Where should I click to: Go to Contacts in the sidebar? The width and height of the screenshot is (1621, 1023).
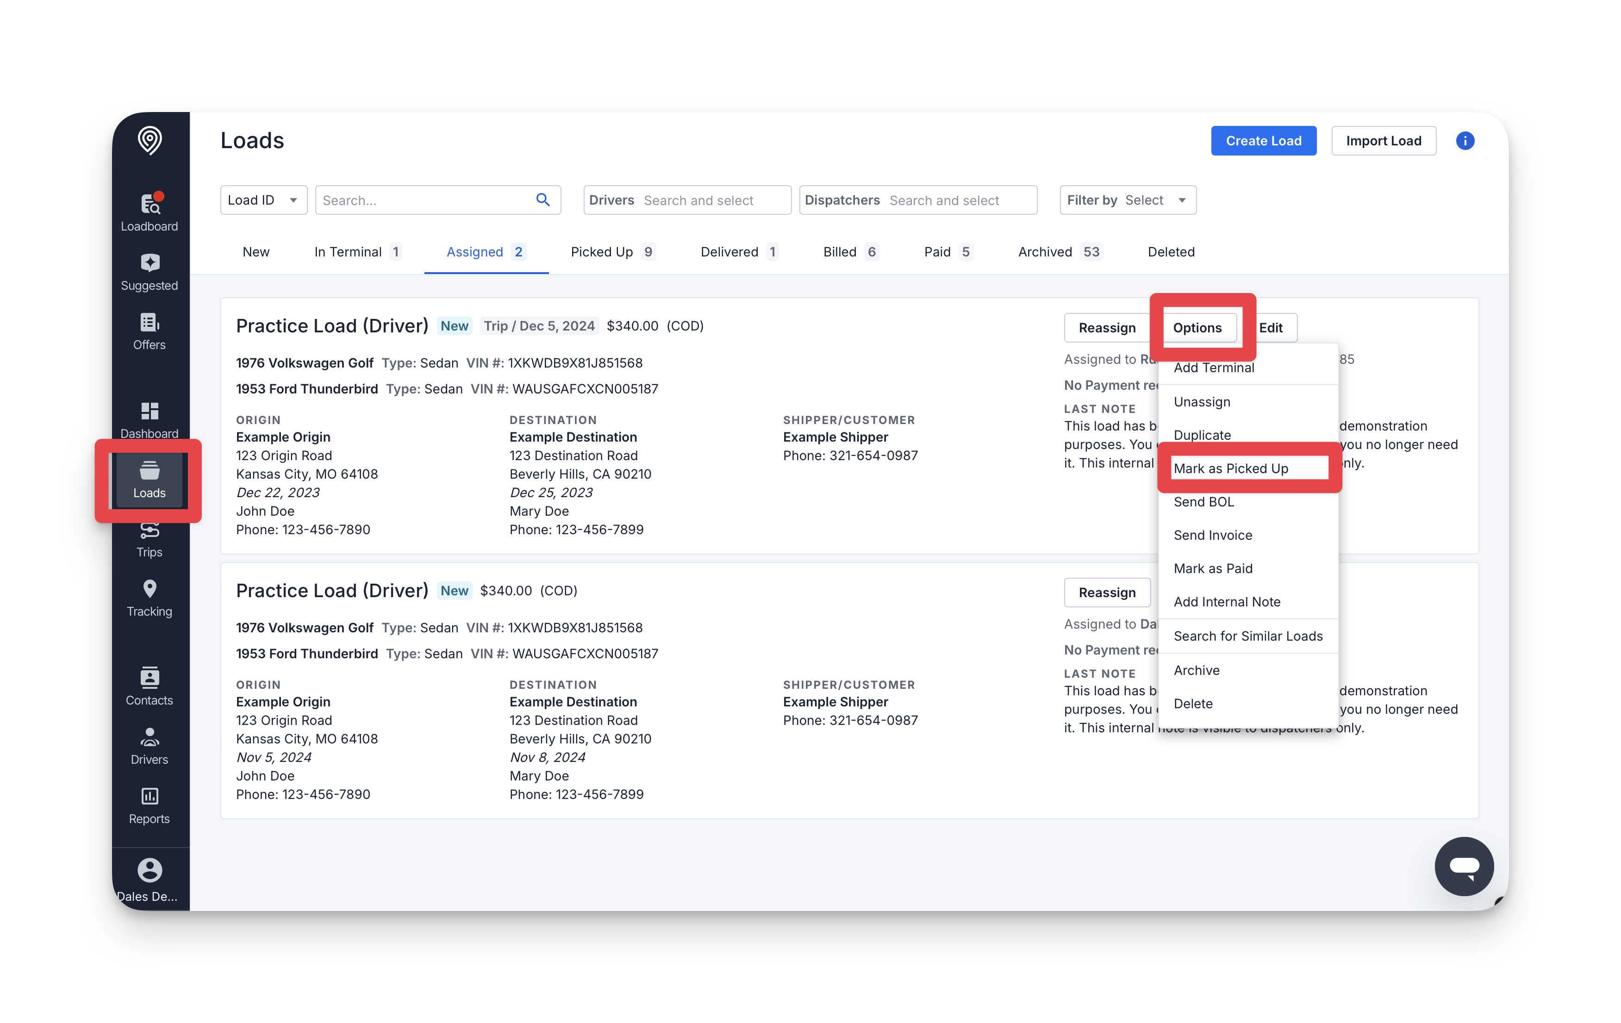point(150,686)
